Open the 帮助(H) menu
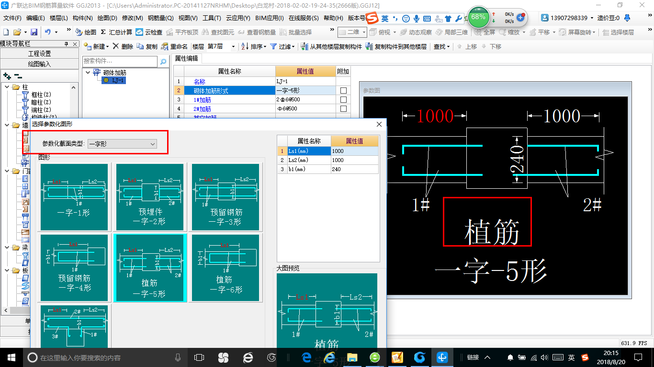Screen dimensions: 654x367 pos(333,18)
